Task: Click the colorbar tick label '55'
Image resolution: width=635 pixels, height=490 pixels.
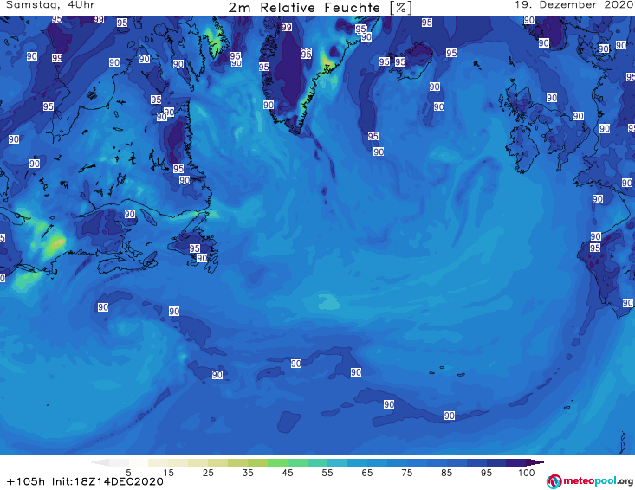Action: (x=327, y=473)
